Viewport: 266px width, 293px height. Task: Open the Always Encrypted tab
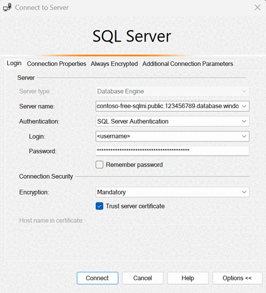click(x=114, y=64)
